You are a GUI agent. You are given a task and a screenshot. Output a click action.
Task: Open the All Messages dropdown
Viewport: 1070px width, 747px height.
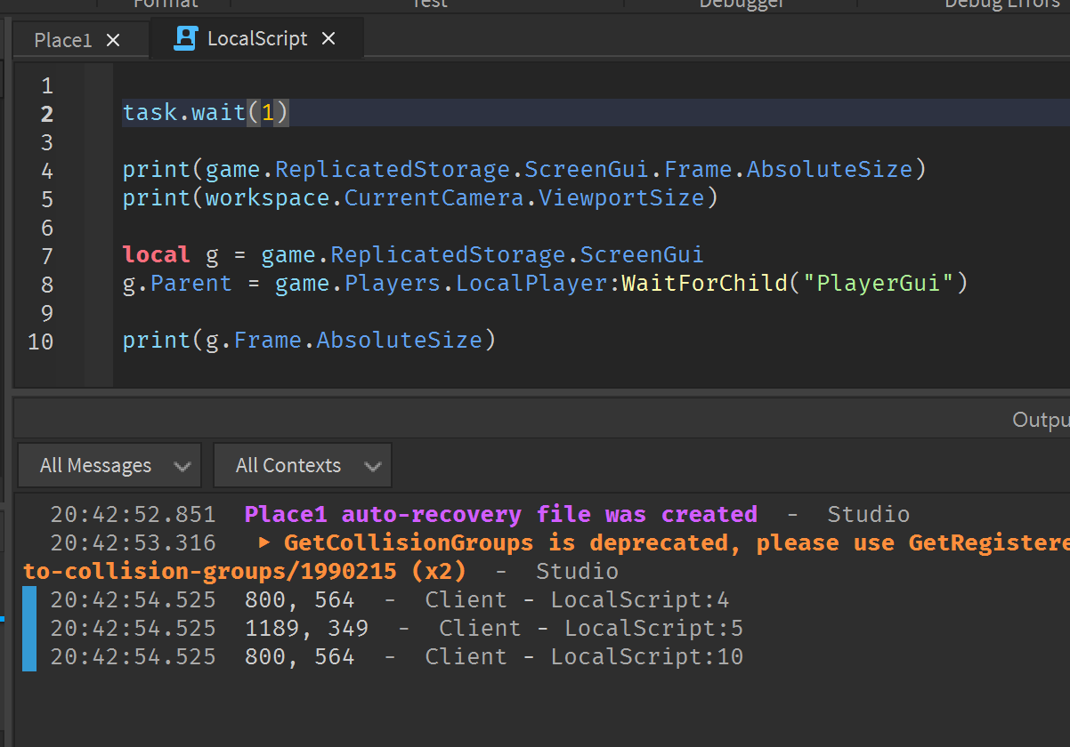coord(109,466)
